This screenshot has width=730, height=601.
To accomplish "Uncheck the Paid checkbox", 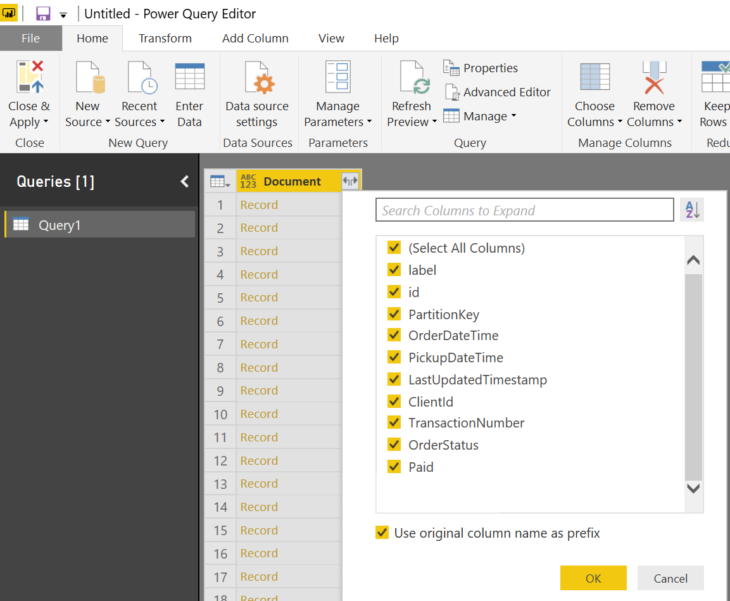I will [394, 467].
